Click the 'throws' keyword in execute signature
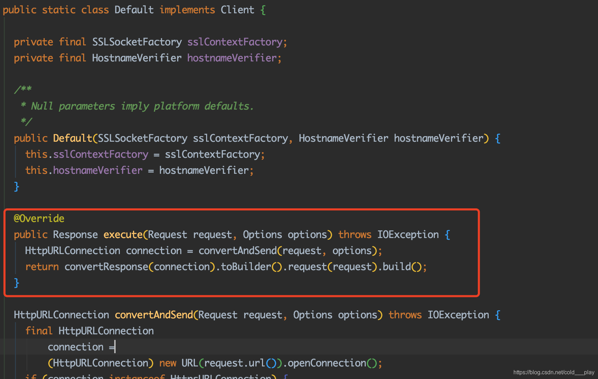This screenshot has width=598, height=379. [x=355, y=235]
